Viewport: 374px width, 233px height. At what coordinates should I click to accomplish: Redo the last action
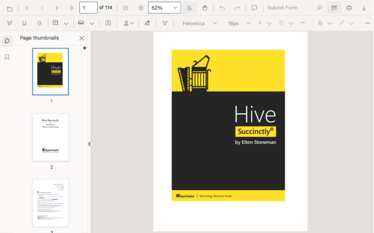tap(237, 8)
